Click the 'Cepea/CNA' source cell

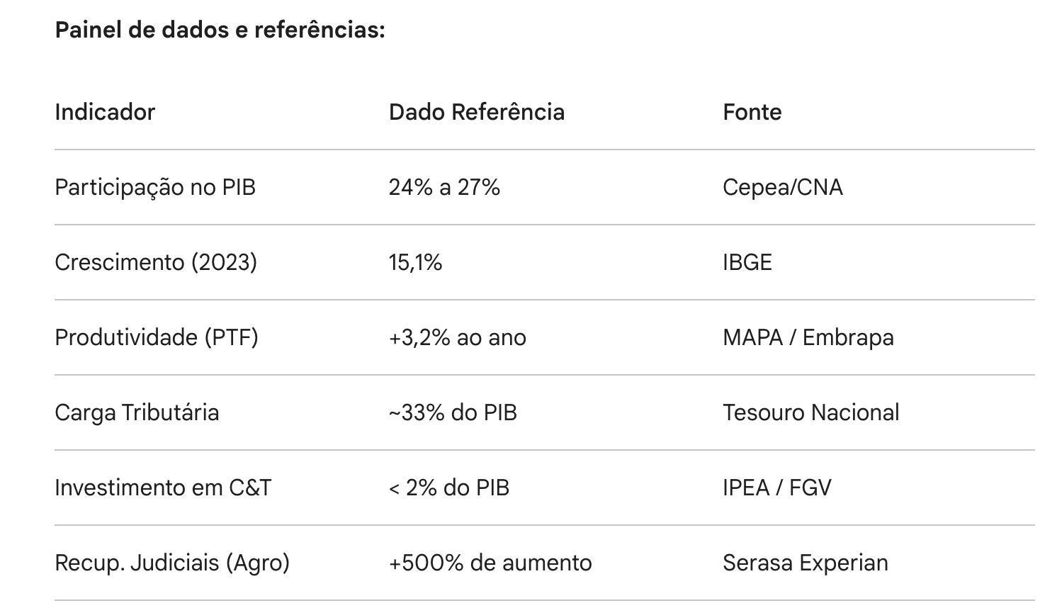pyautogui.click(x=782, y=187)
